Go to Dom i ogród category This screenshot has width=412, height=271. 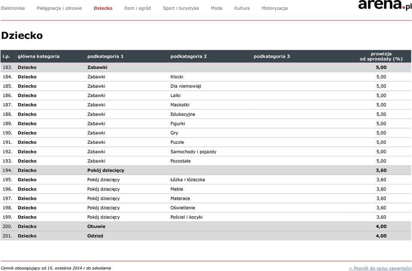pos(137,8)
